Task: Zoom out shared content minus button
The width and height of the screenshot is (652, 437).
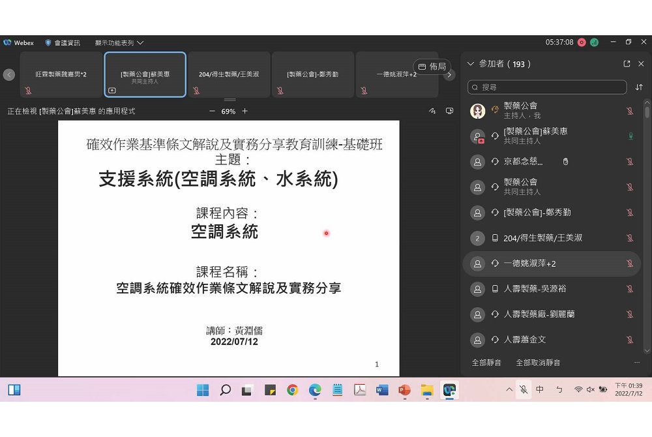Action: click(x=212, y=111)
